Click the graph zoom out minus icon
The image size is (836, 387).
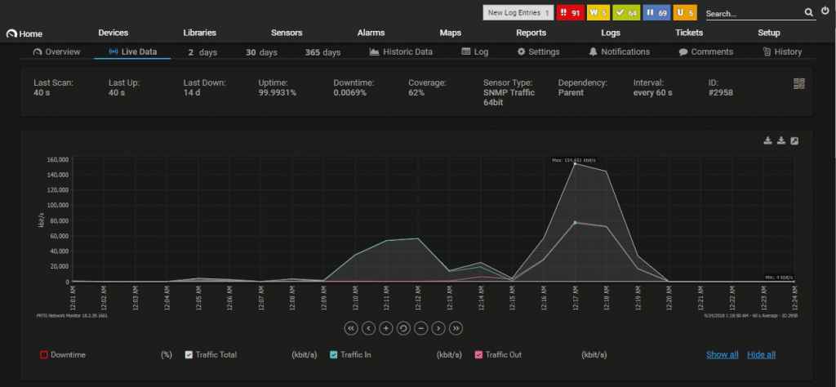(x=420, y=328)
